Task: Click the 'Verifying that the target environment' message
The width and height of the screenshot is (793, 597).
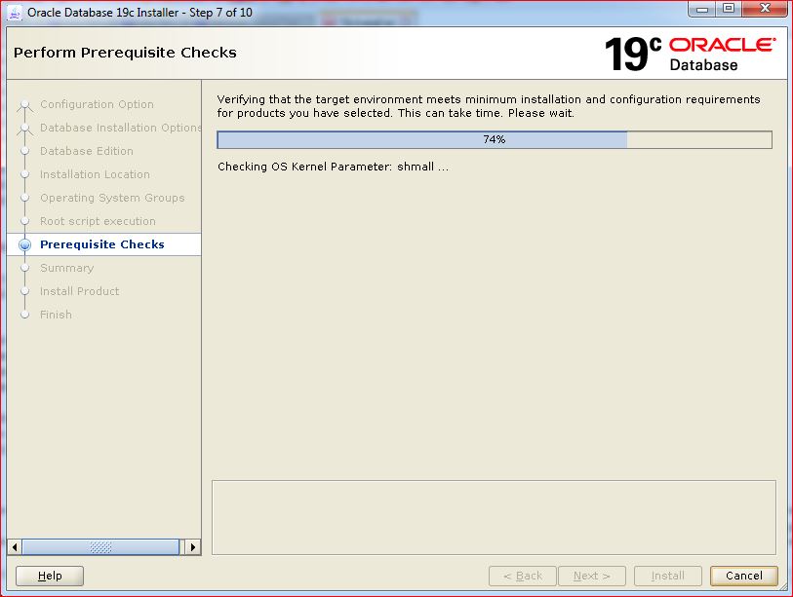Action: click(489, 106)
